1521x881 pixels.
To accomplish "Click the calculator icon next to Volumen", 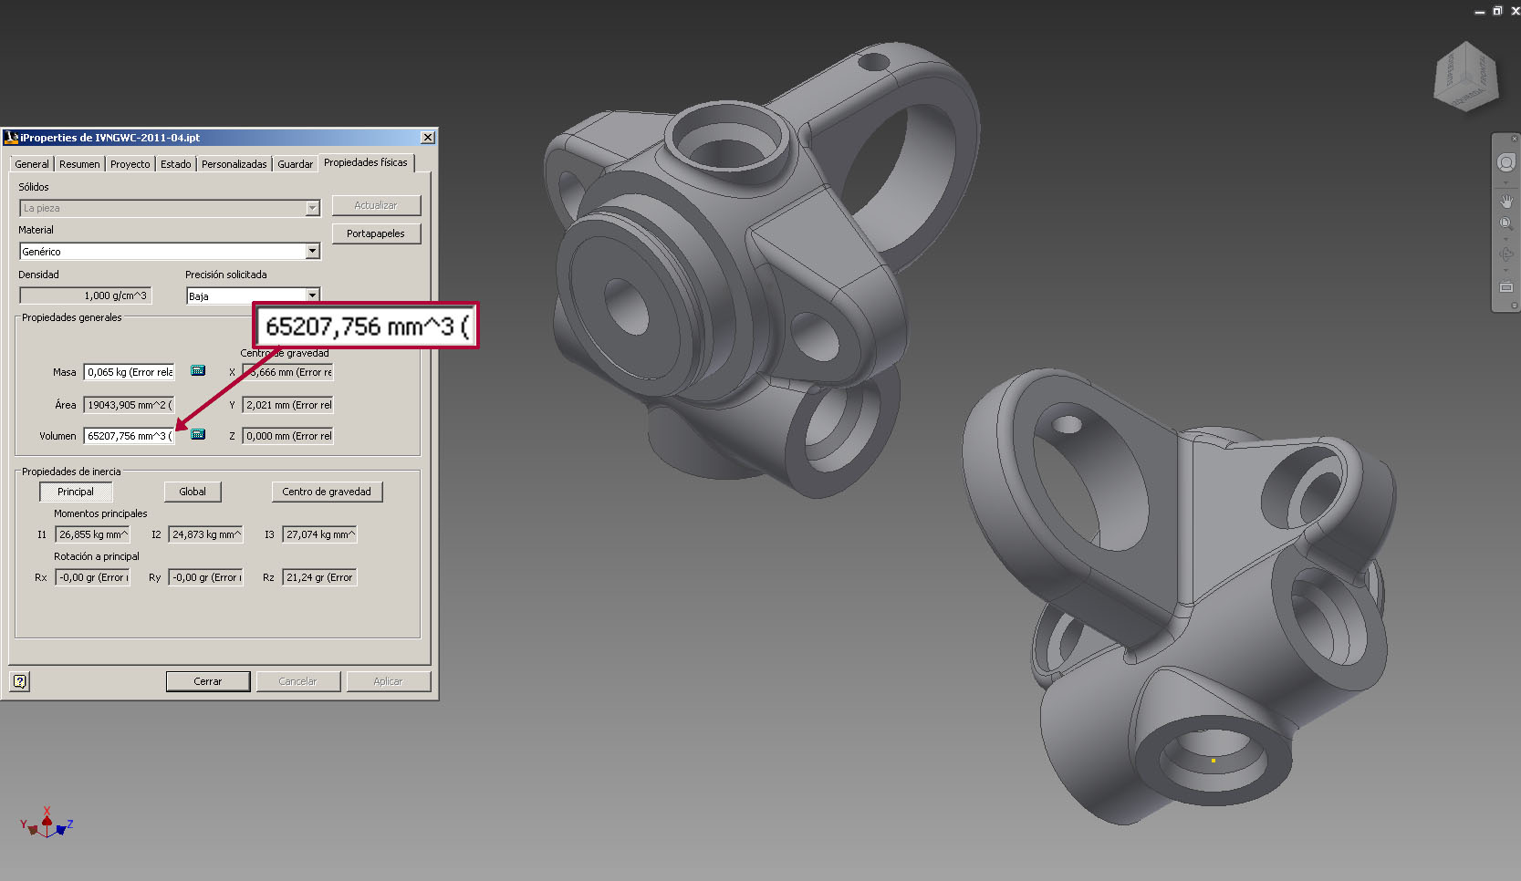I will tap(198, 434).
